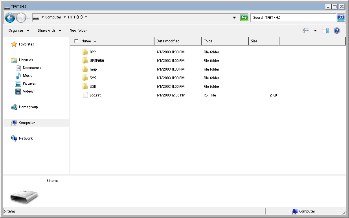Click the refresh button beside address bar
Screen dimensions: 349x218
coord(244,18)
